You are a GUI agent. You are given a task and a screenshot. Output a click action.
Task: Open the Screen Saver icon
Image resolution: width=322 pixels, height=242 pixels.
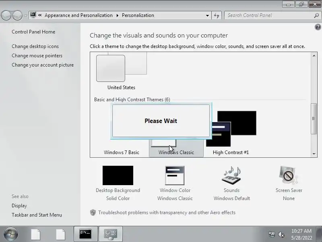(289, 175)
